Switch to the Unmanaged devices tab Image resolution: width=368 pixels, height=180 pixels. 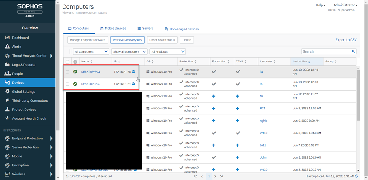coord(182,29)
